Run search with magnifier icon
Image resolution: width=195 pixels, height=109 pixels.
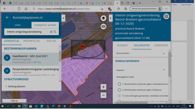tap(55, 32)
